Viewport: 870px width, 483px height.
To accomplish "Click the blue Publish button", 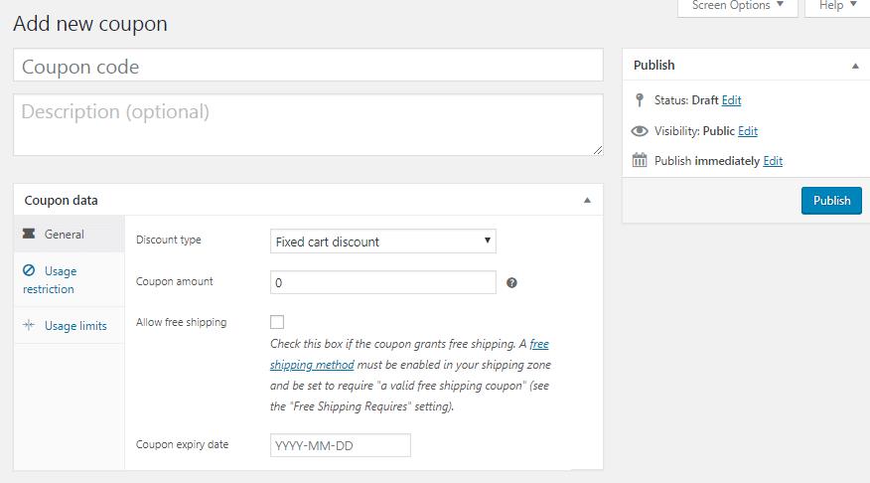I will pyautogui.click(x=831, y=201).
